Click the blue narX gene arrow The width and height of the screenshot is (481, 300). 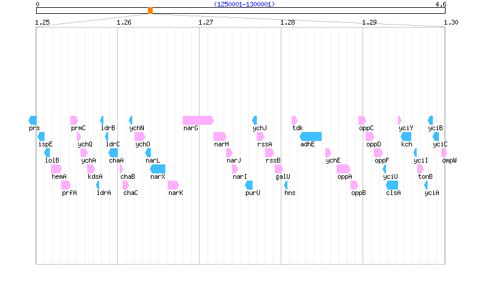point(158,169)
